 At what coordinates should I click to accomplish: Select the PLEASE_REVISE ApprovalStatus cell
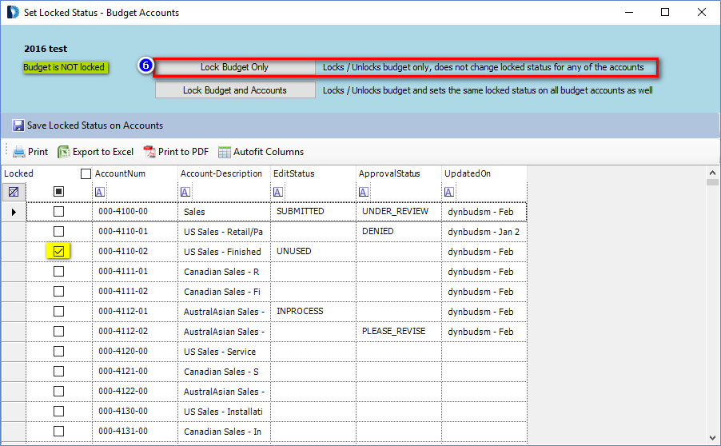pos(399,331)
